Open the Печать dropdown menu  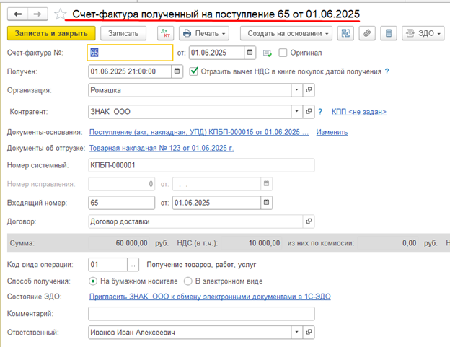(x=204, y=33)
